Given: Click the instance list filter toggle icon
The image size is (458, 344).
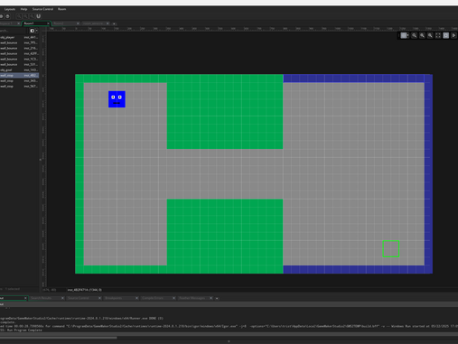Looking at the screenshot, I should 32,31.
